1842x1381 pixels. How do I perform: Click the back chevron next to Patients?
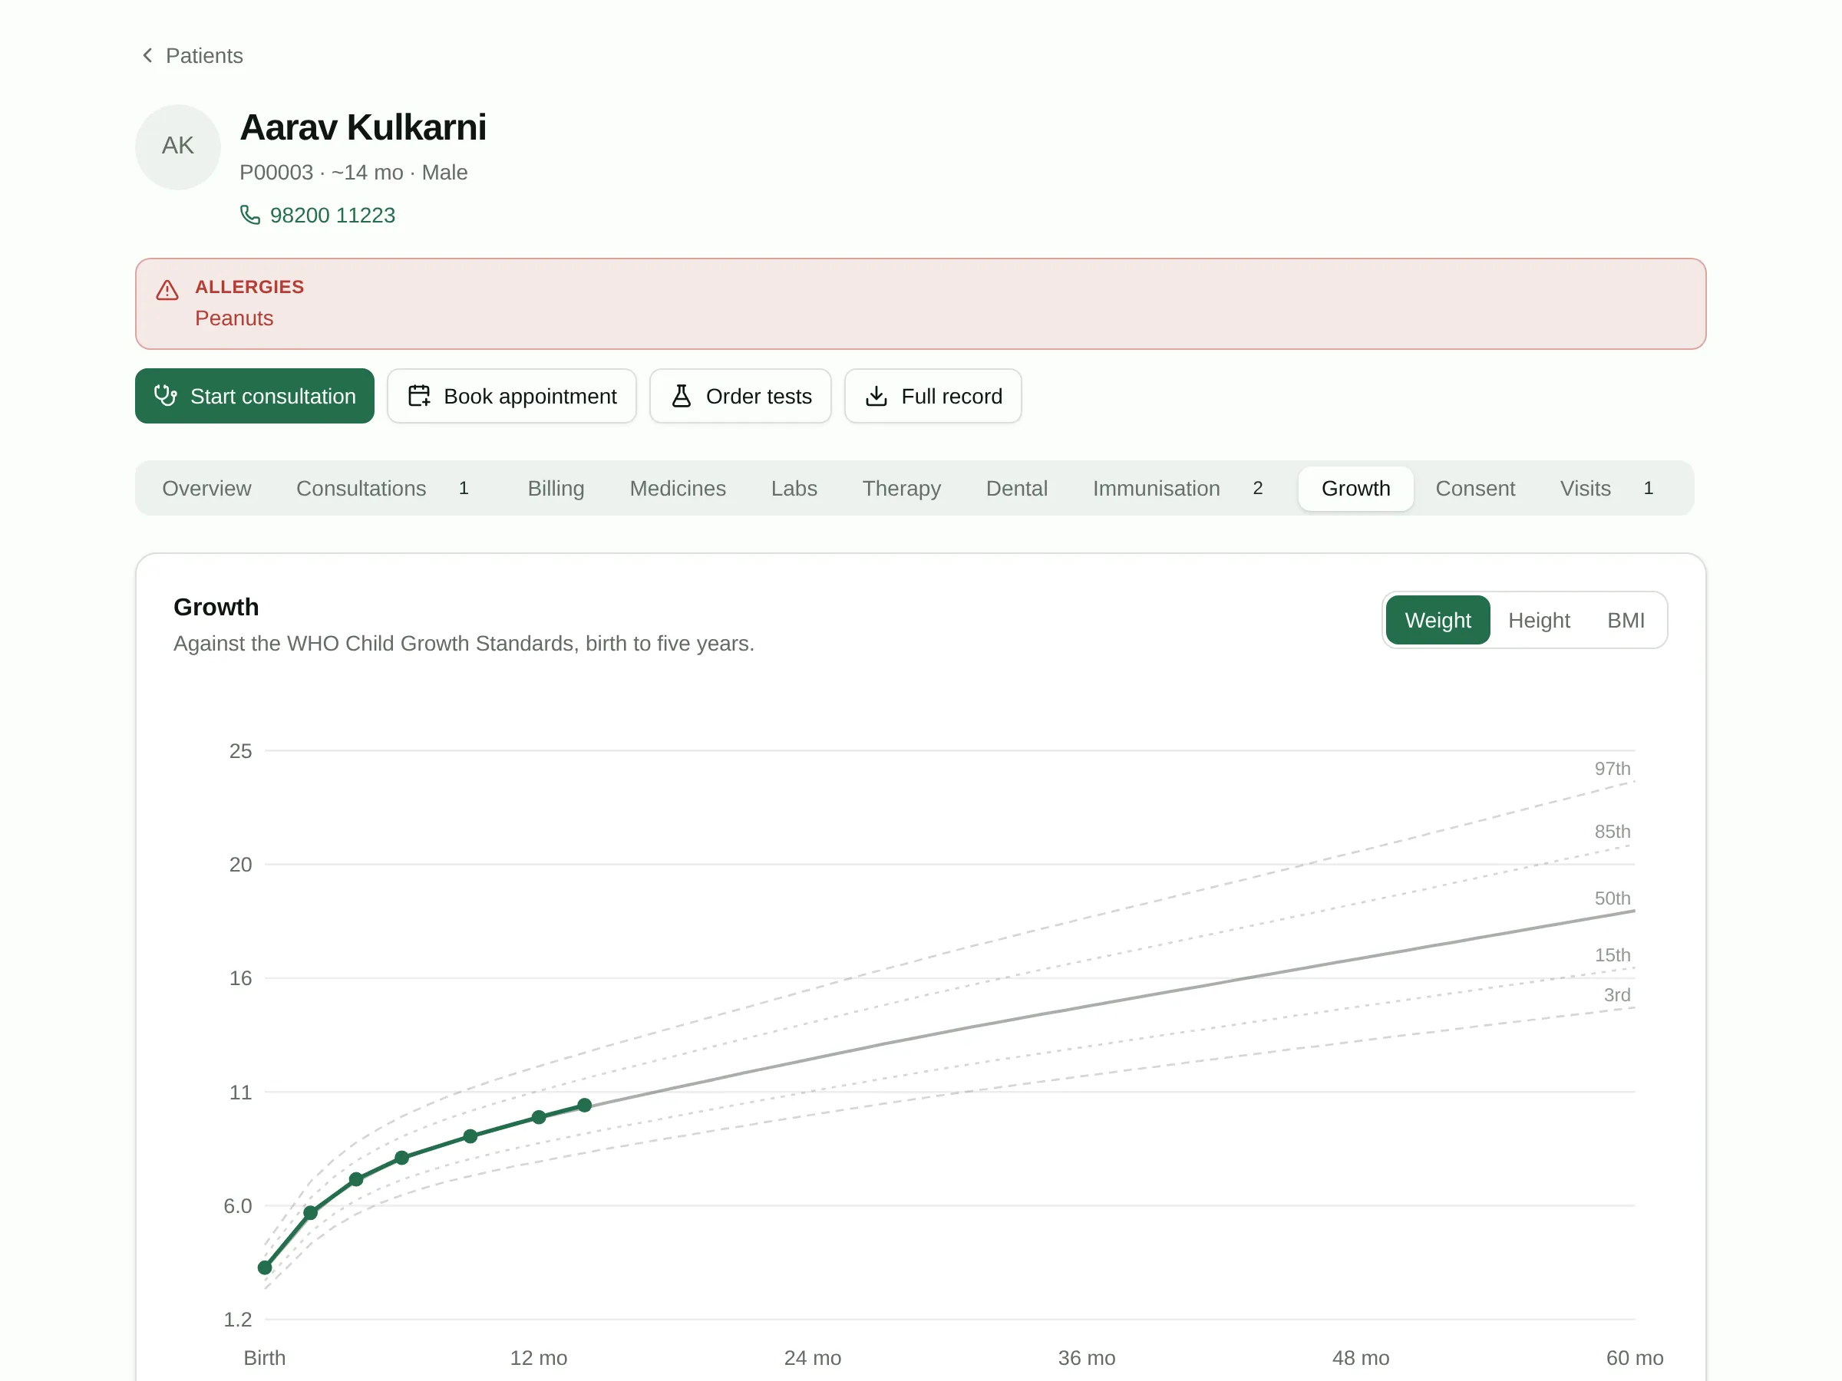pyautogui.click(x=147, y=56)
